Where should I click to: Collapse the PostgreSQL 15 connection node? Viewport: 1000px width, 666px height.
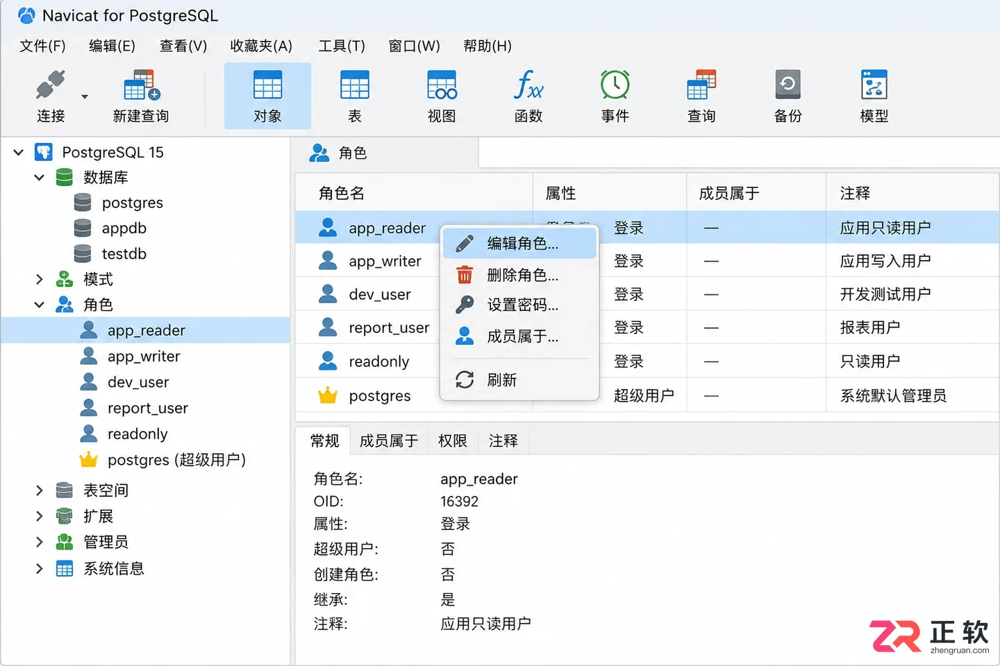tap(19, 152)
